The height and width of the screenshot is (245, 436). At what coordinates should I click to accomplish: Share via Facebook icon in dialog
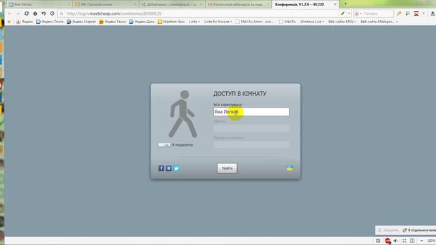click(161, 168)
